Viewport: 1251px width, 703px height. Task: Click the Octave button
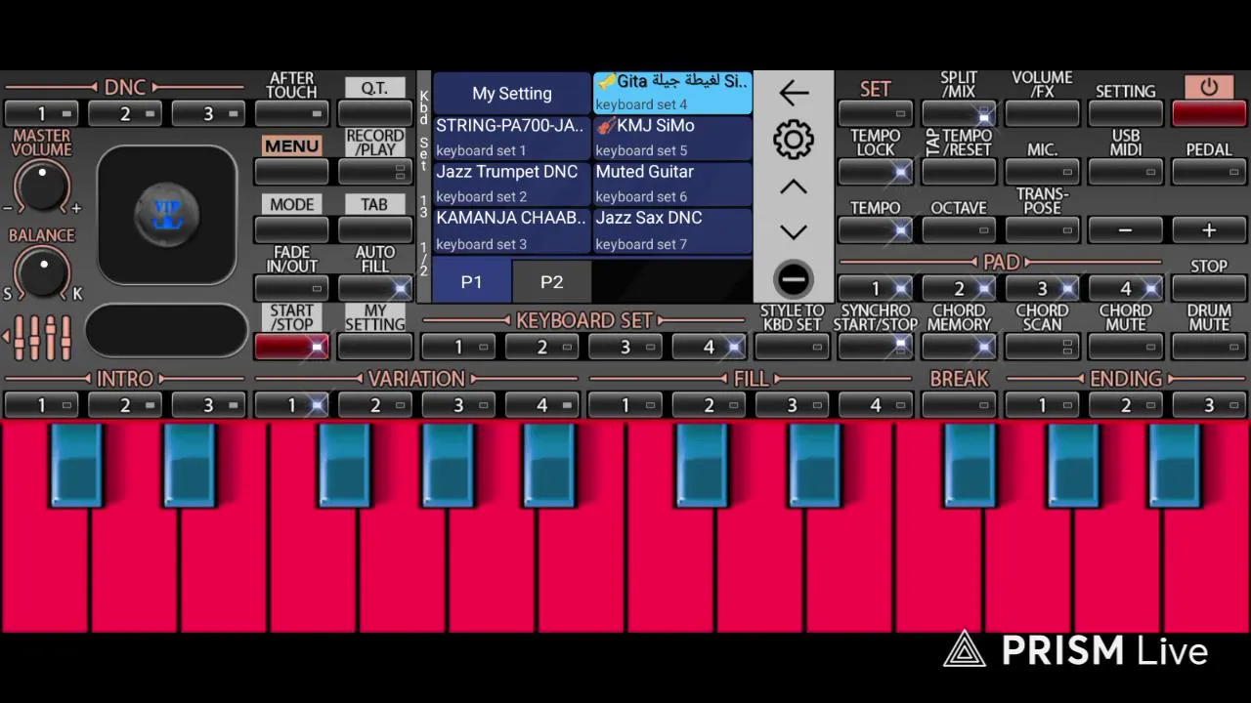pyautogui.click(x=959, y=230)
